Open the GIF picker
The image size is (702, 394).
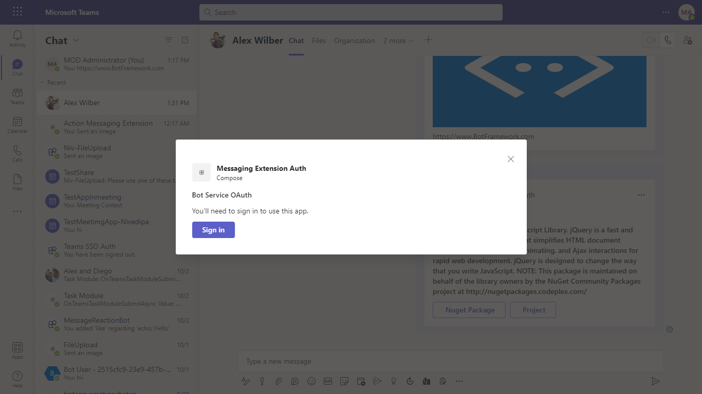point(328,381)
